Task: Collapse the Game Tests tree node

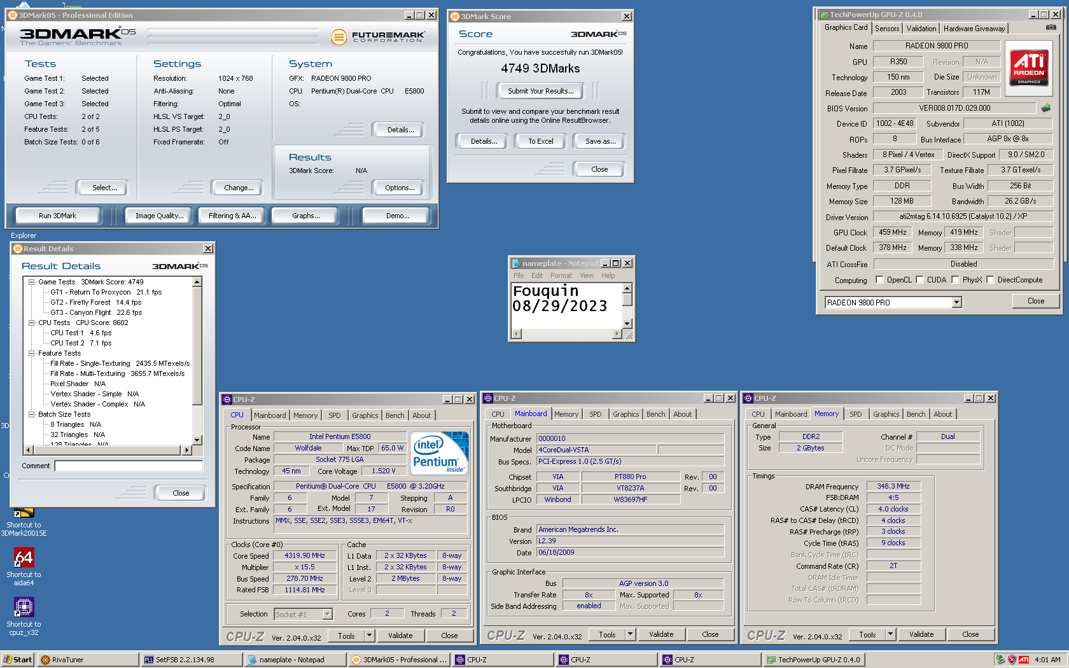Action: [x=31, y=282]
